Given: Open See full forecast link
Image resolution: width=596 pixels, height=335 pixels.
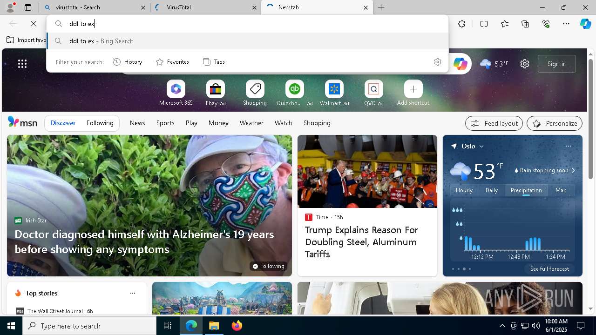Looking at the screenshot, I should [x=549, y=269].
